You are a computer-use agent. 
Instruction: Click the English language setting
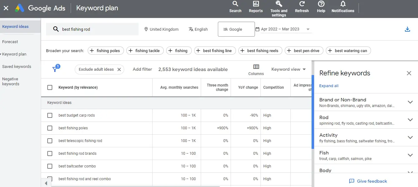(198, 29)
